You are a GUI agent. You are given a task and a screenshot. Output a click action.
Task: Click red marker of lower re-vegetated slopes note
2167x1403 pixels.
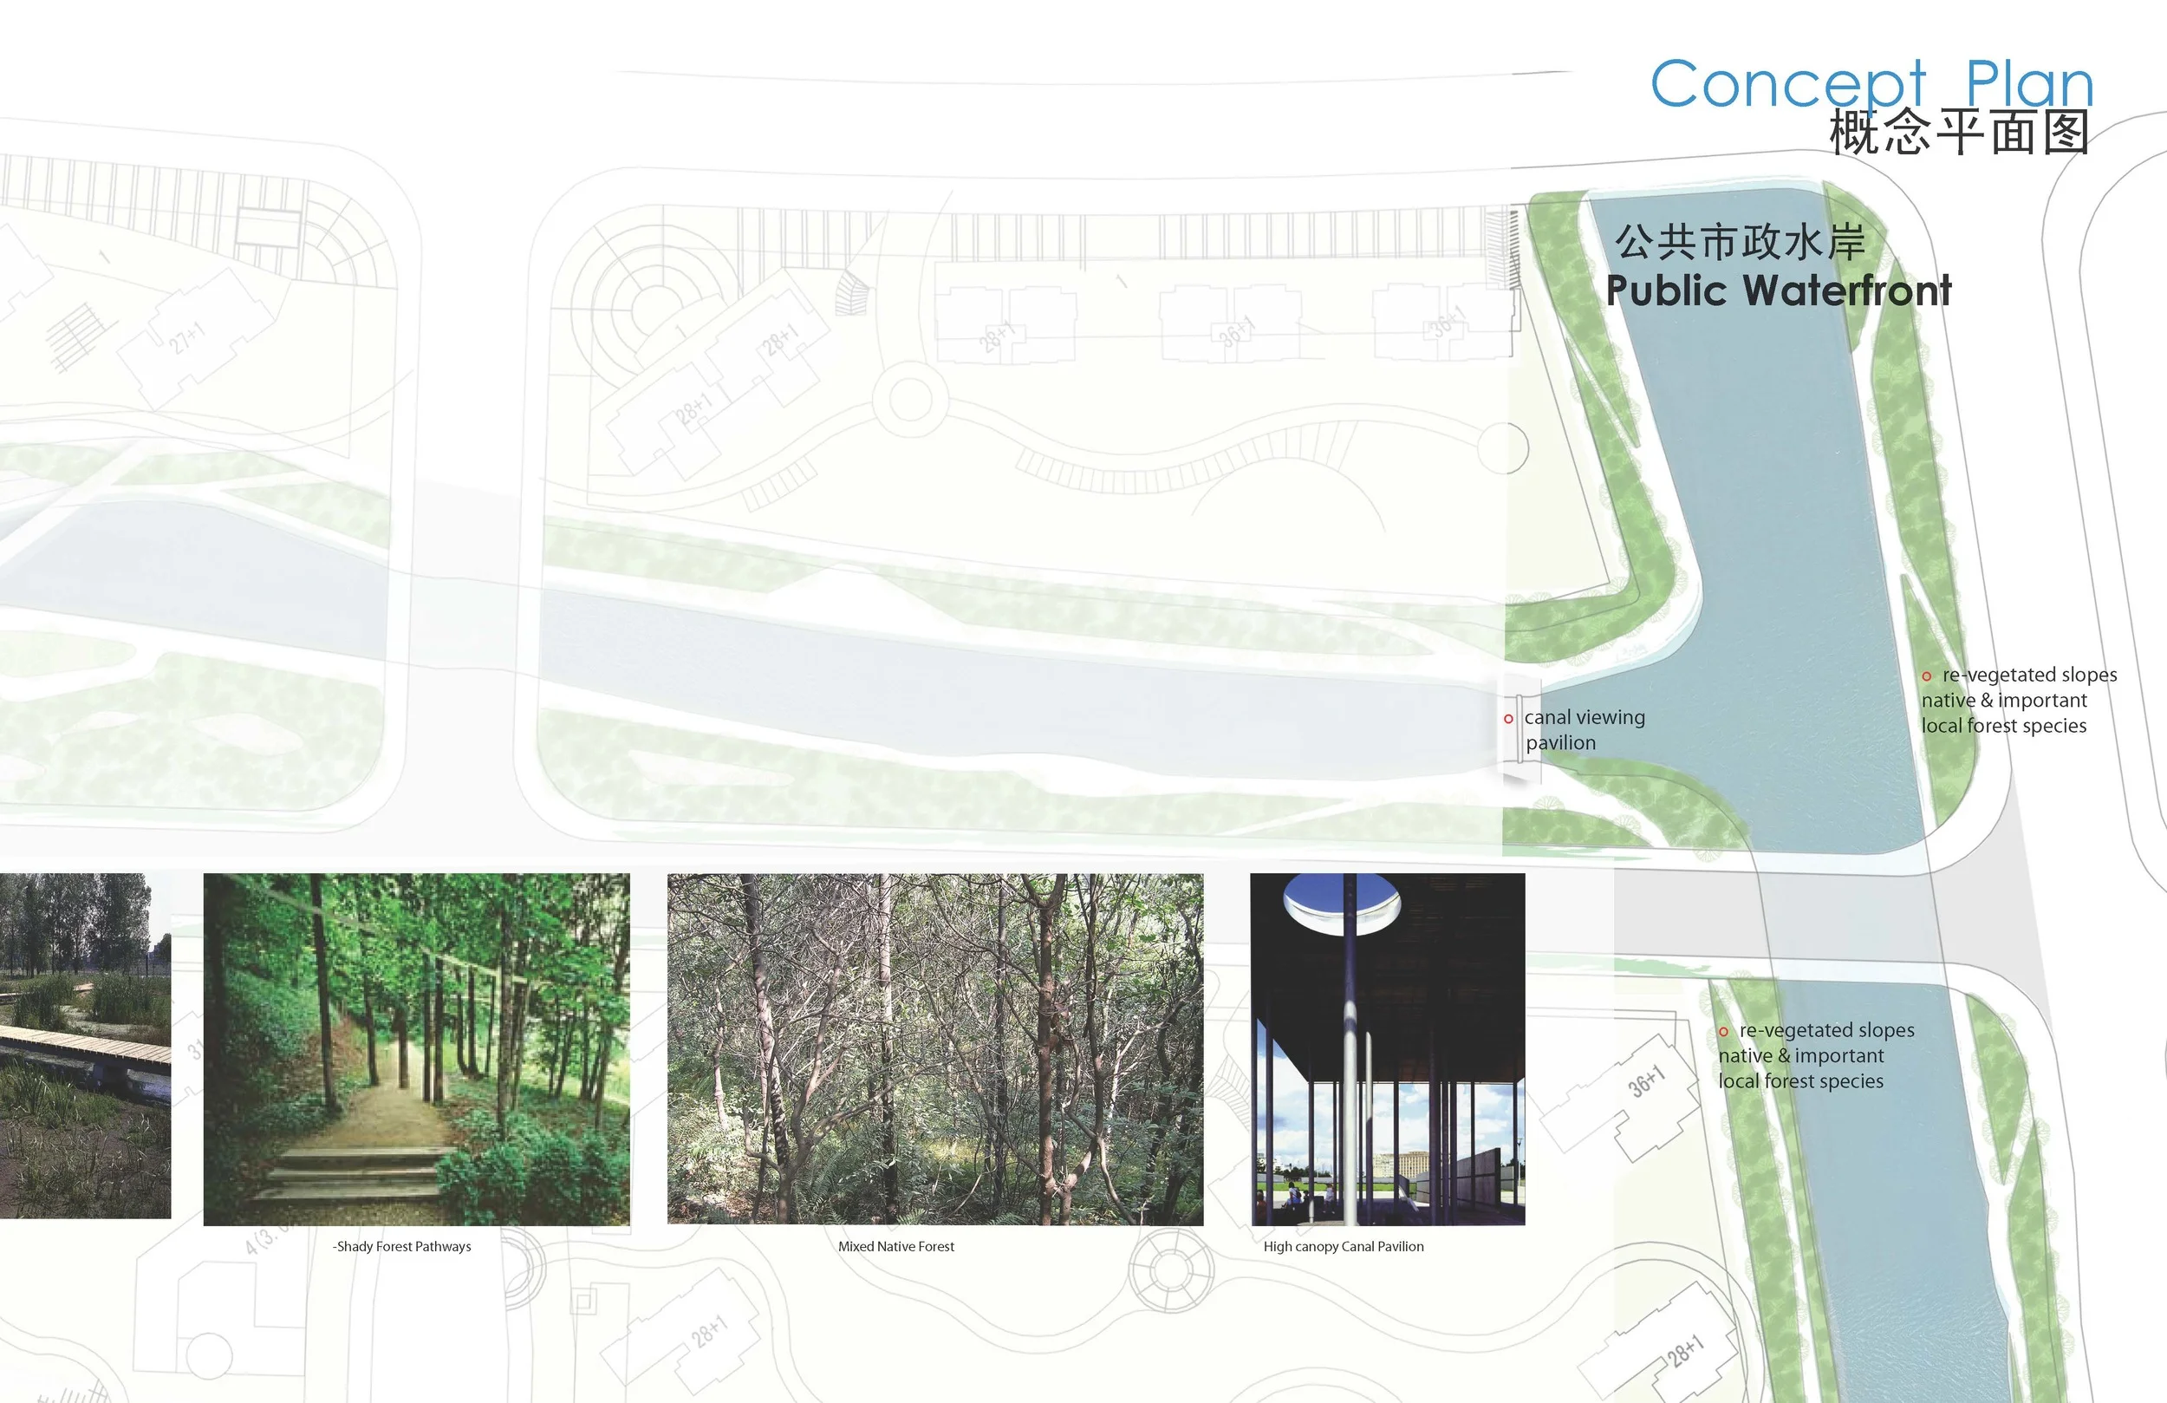point(1723,1031)
